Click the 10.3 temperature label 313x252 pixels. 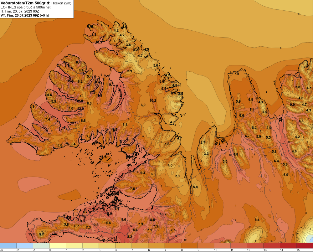tap(99, 42)
